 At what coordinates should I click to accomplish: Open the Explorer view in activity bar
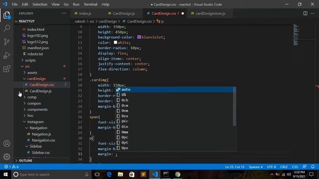(6, 15)
